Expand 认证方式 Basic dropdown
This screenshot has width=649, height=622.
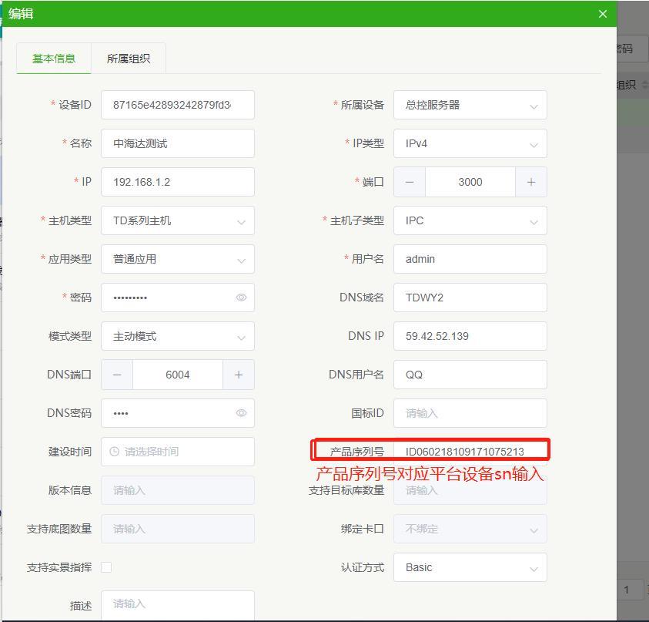470,567
